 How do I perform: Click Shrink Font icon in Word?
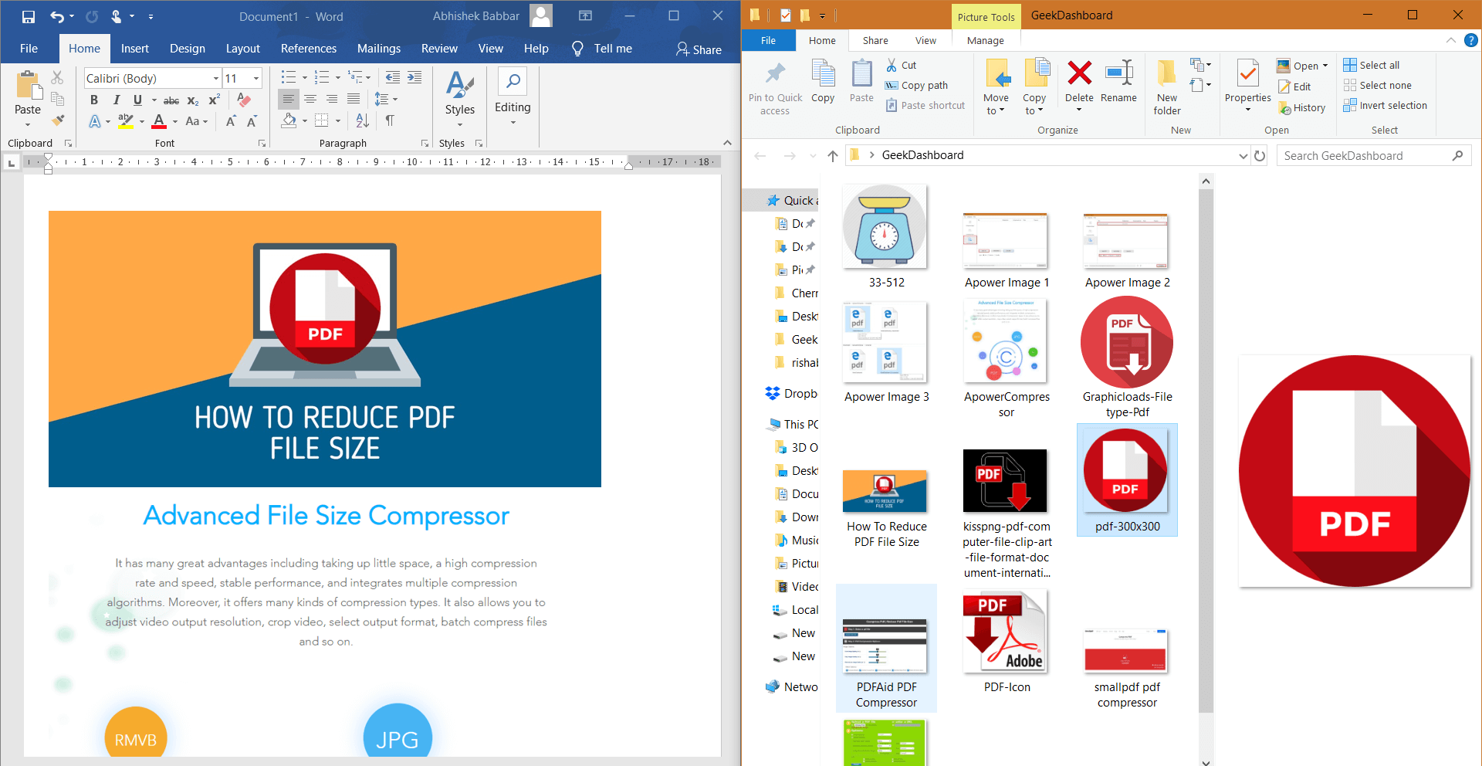click(252, 121)
